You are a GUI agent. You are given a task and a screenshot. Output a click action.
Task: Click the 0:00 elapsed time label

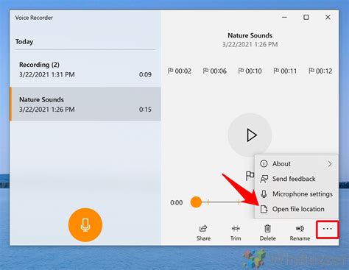click(x=176, y=203)
